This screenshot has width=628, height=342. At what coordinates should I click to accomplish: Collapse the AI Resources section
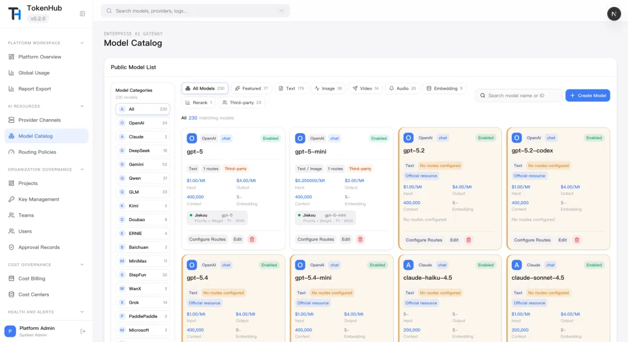[x=82, y=106]
